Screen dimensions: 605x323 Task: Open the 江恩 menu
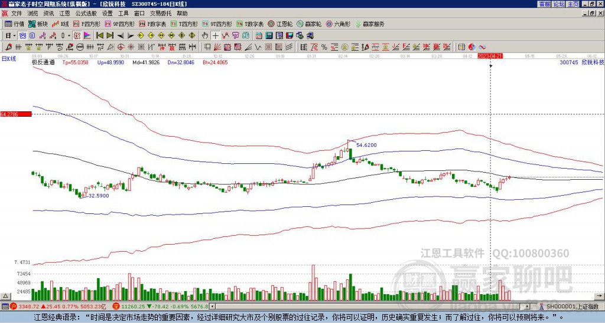65,14
